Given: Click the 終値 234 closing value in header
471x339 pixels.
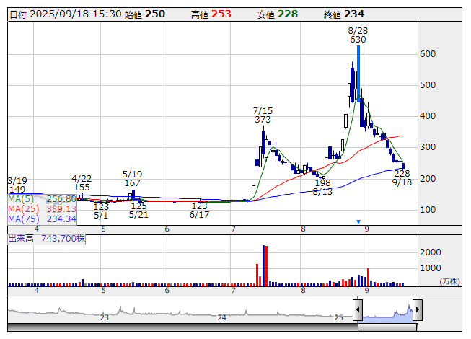Looking at the screenshot, I should (354, 14).
